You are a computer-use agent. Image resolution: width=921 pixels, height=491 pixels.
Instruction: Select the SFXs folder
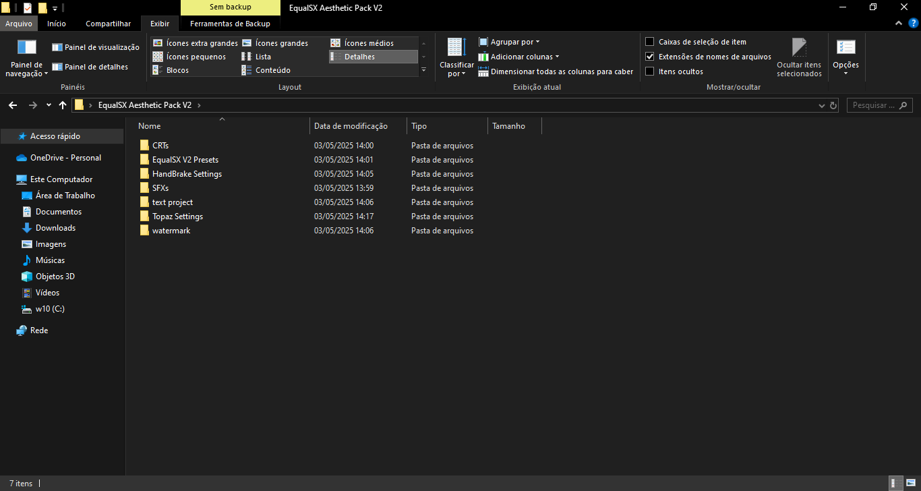(x=160, y=188)
